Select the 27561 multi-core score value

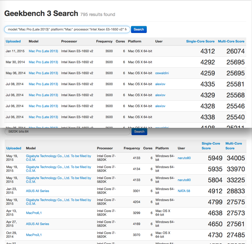[x=236, y=224]
